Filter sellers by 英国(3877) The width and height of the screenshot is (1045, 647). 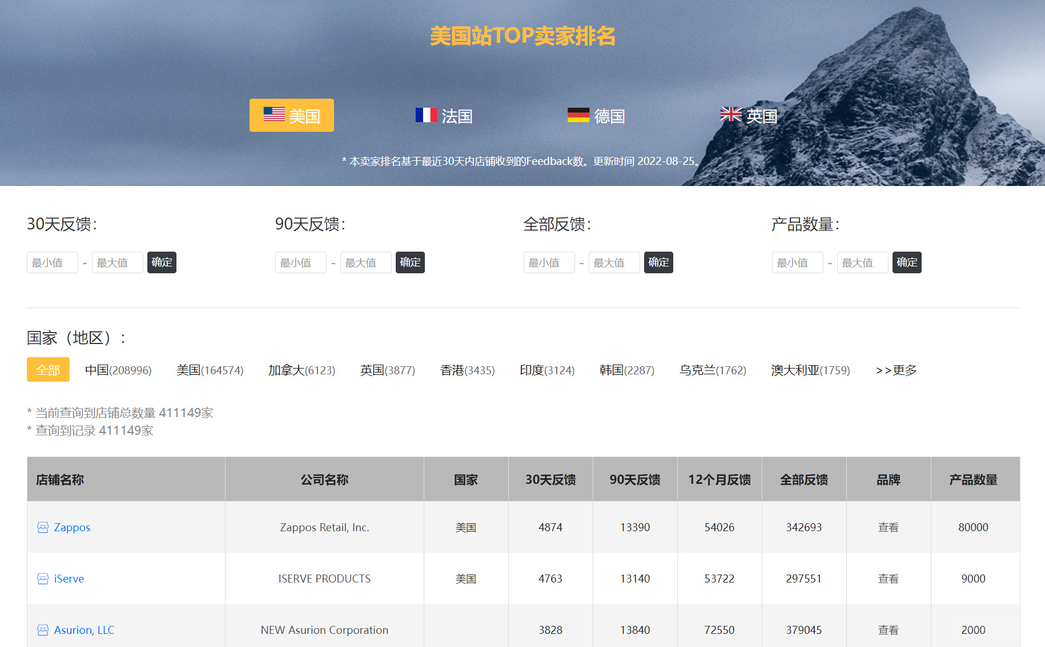coord(388,370)
